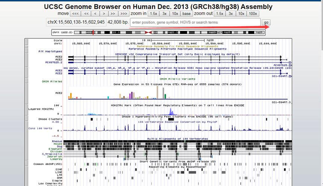Click the '<<<' move far left button

pyautogui.click(x=75, y=14)
